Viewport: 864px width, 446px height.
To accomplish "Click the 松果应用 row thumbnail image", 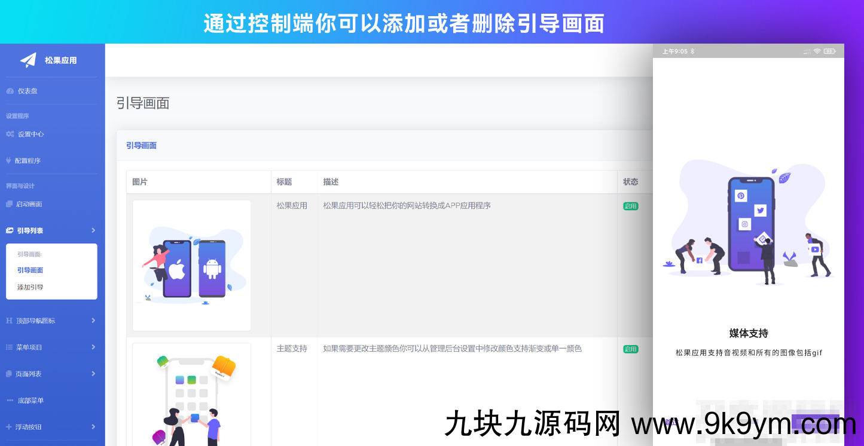I will click(191, 265).
